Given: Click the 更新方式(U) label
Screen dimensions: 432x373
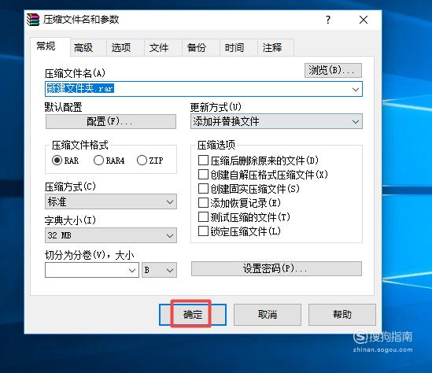Looking at the screenshot, I should 216,107.
